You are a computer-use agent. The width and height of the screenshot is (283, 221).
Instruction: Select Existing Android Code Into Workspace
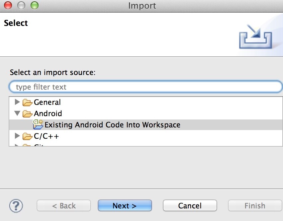point(112,125)
